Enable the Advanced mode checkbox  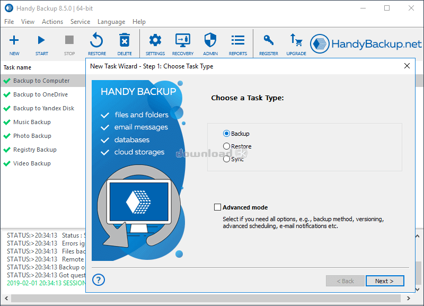coord(217,207)
